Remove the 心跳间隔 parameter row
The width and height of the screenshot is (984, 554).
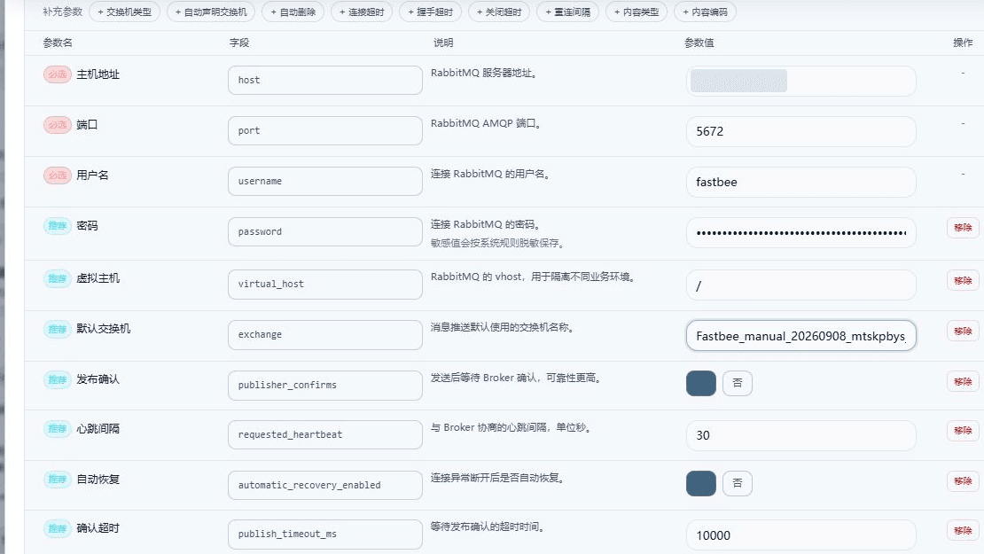[x=963, y=430]
